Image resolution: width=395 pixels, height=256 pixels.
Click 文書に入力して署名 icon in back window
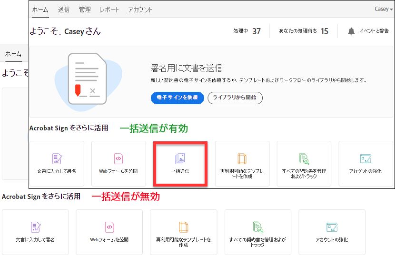(36, 227)
